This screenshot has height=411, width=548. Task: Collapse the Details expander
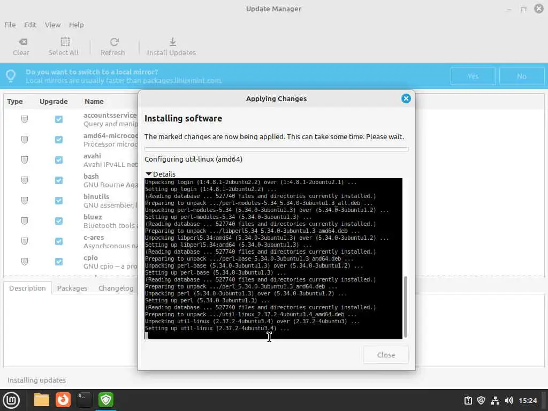(161, 174)
